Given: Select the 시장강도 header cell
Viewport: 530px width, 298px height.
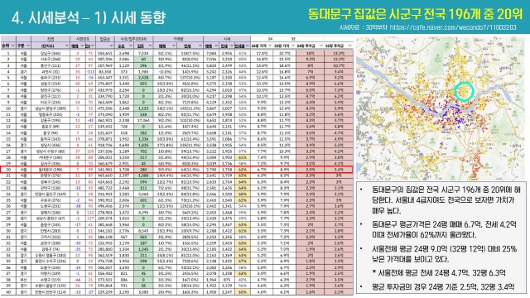Looking at the screenshot, I should [83, 39].
